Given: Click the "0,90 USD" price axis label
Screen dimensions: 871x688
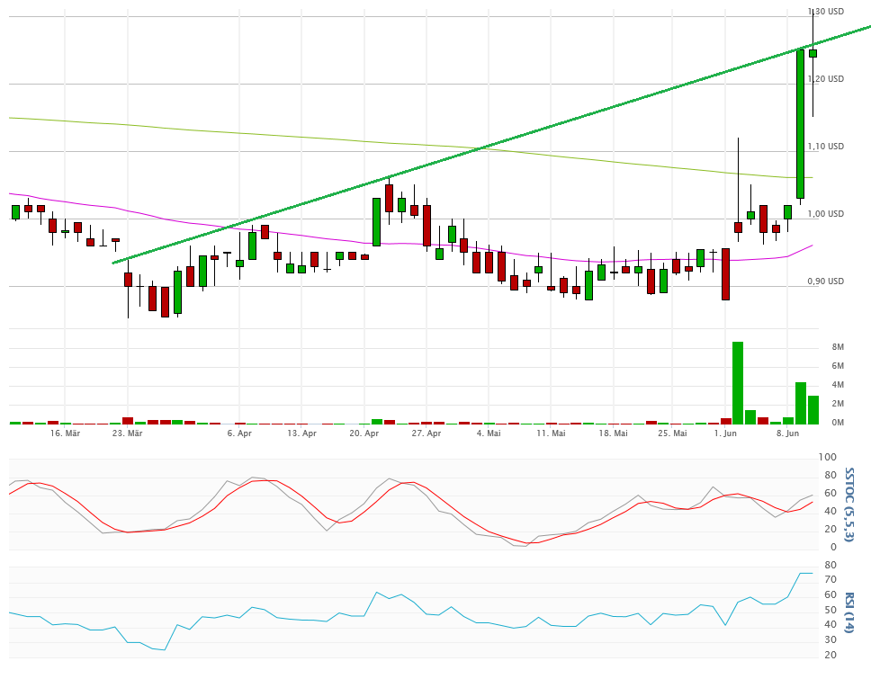Looking at the screenshot, I should [x=825, y=281].
